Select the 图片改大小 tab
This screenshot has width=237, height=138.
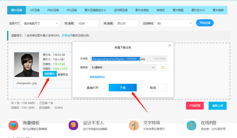[x=198, y=10]
